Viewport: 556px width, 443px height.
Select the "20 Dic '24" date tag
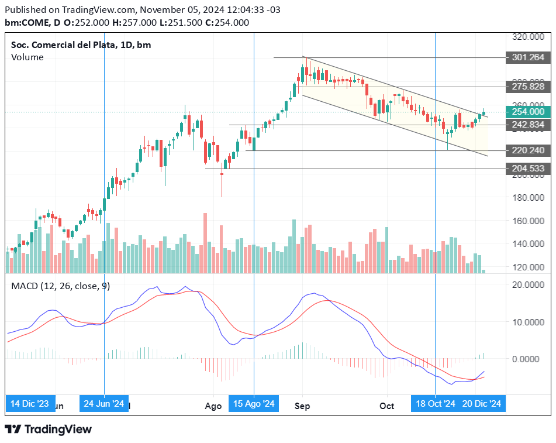(x=482, y=404)
